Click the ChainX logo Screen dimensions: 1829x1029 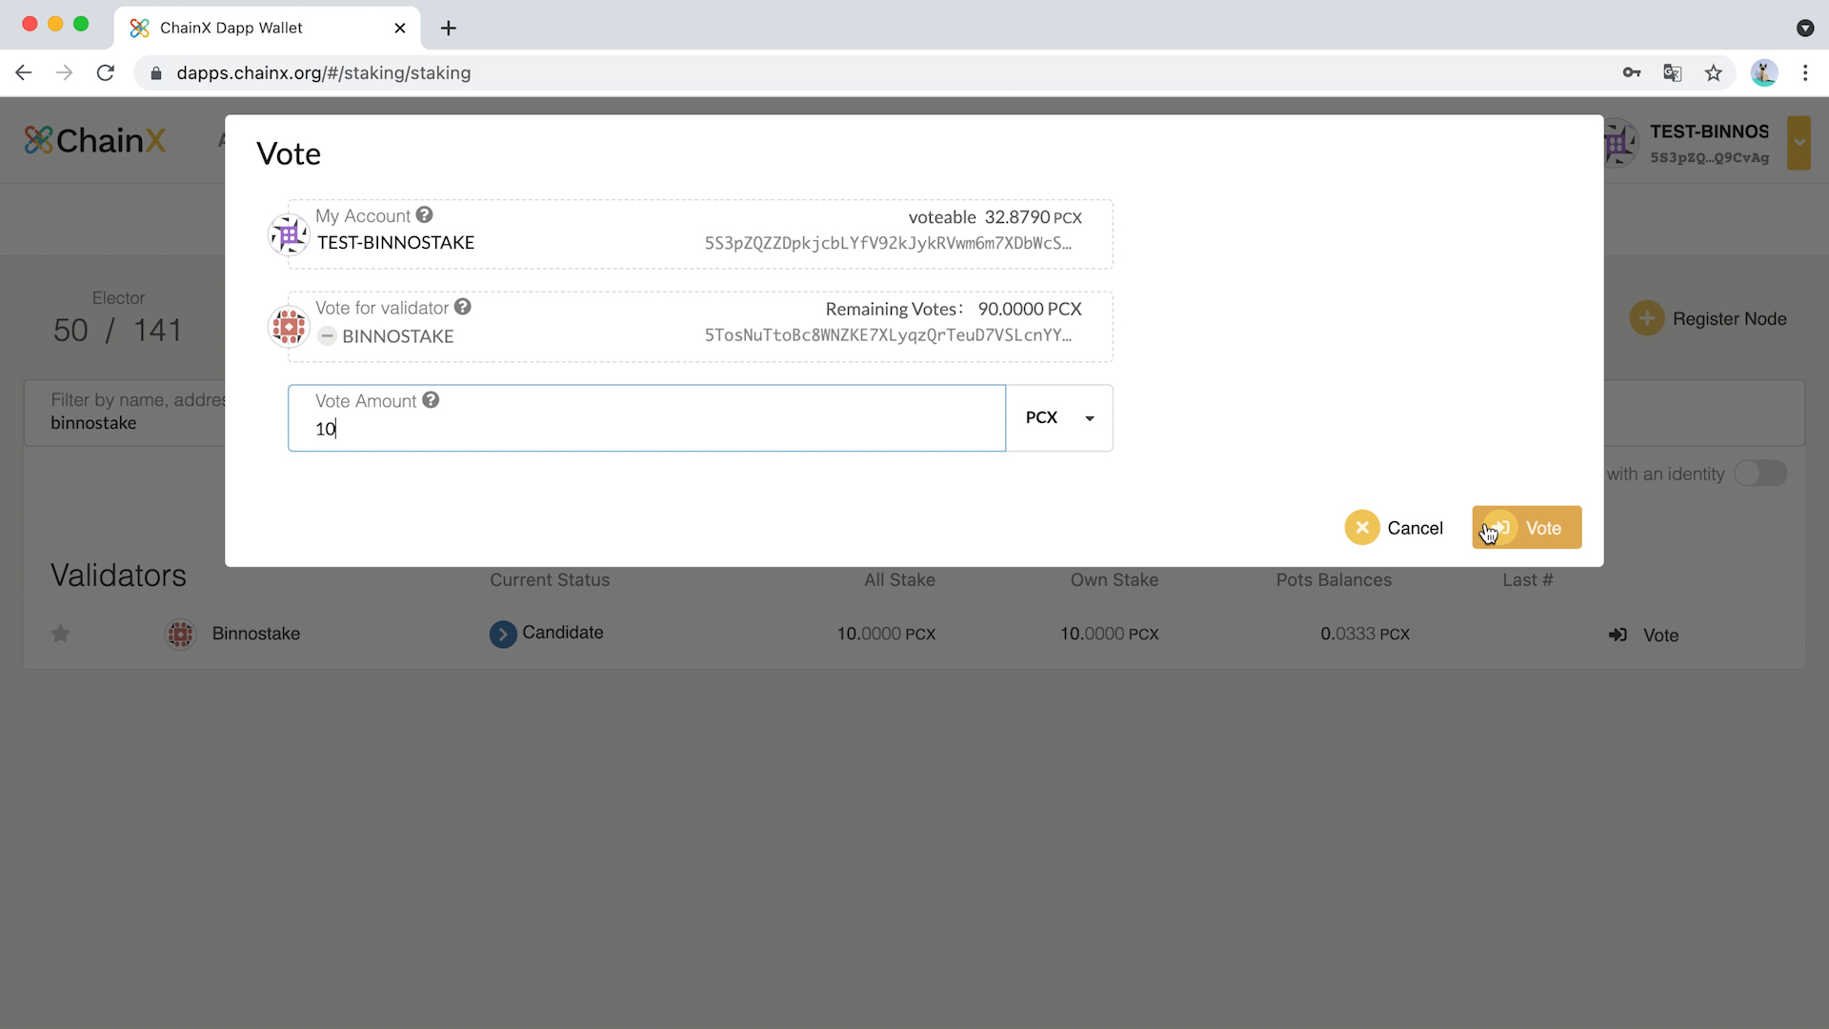pyautogui.click(x=95, y=140)
